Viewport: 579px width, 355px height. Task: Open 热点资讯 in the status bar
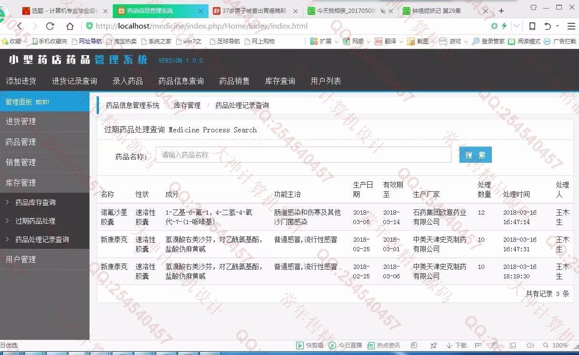point(384,345)
